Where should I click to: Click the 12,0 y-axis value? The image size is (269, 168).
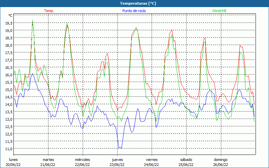pyautogui.click(x=8, y=134)
